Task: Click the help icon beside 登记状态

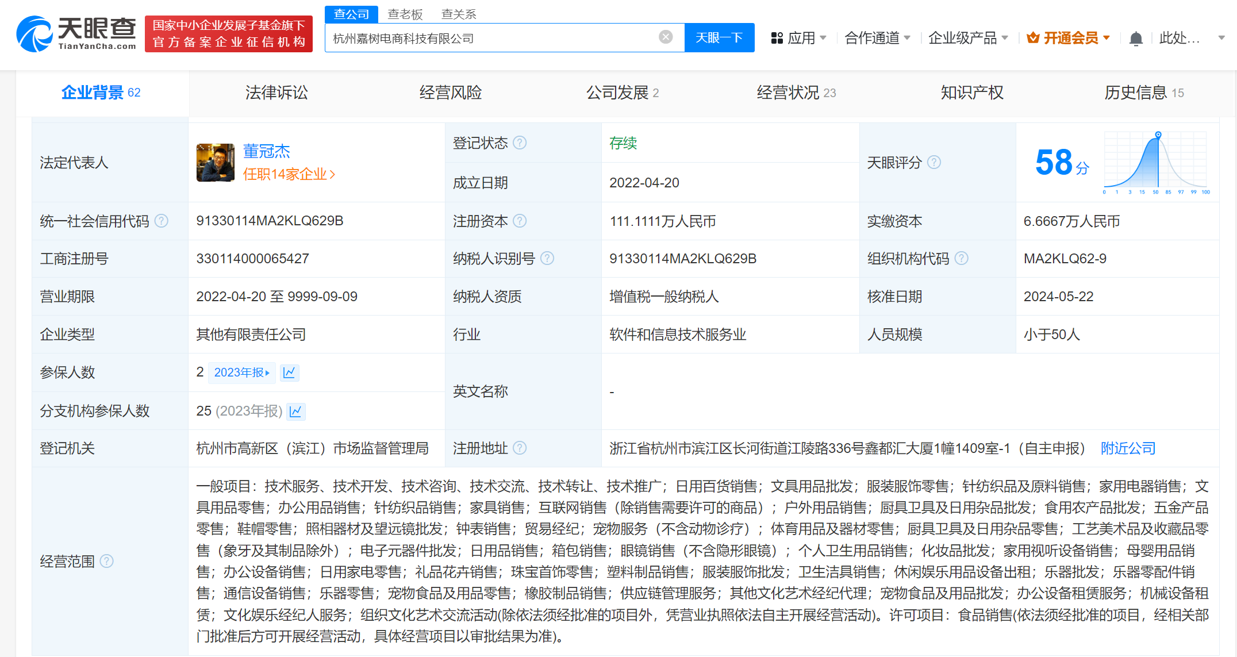Action: pos(520,143)
